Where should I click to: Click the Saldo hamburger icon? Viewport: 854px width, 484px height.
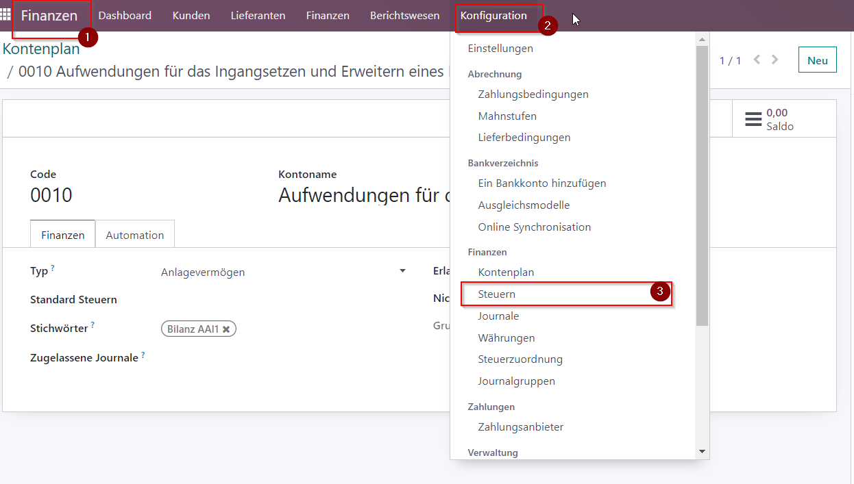coord(753,120)
